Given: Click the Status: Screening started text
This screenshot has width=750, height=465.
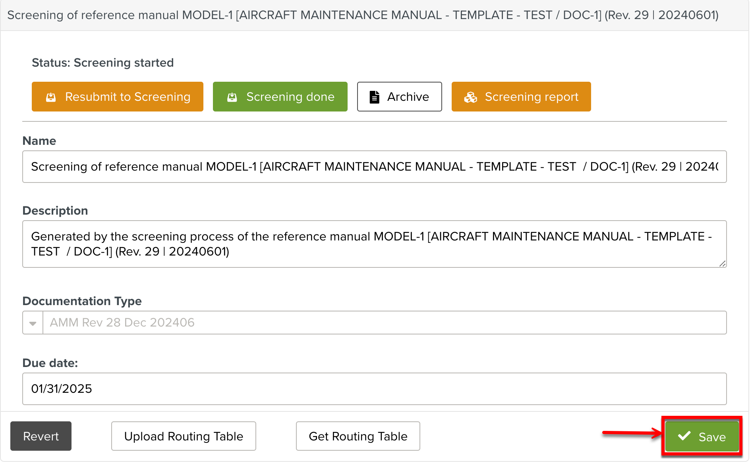Looking at the screenshot, I should click(x=102, y=63).
